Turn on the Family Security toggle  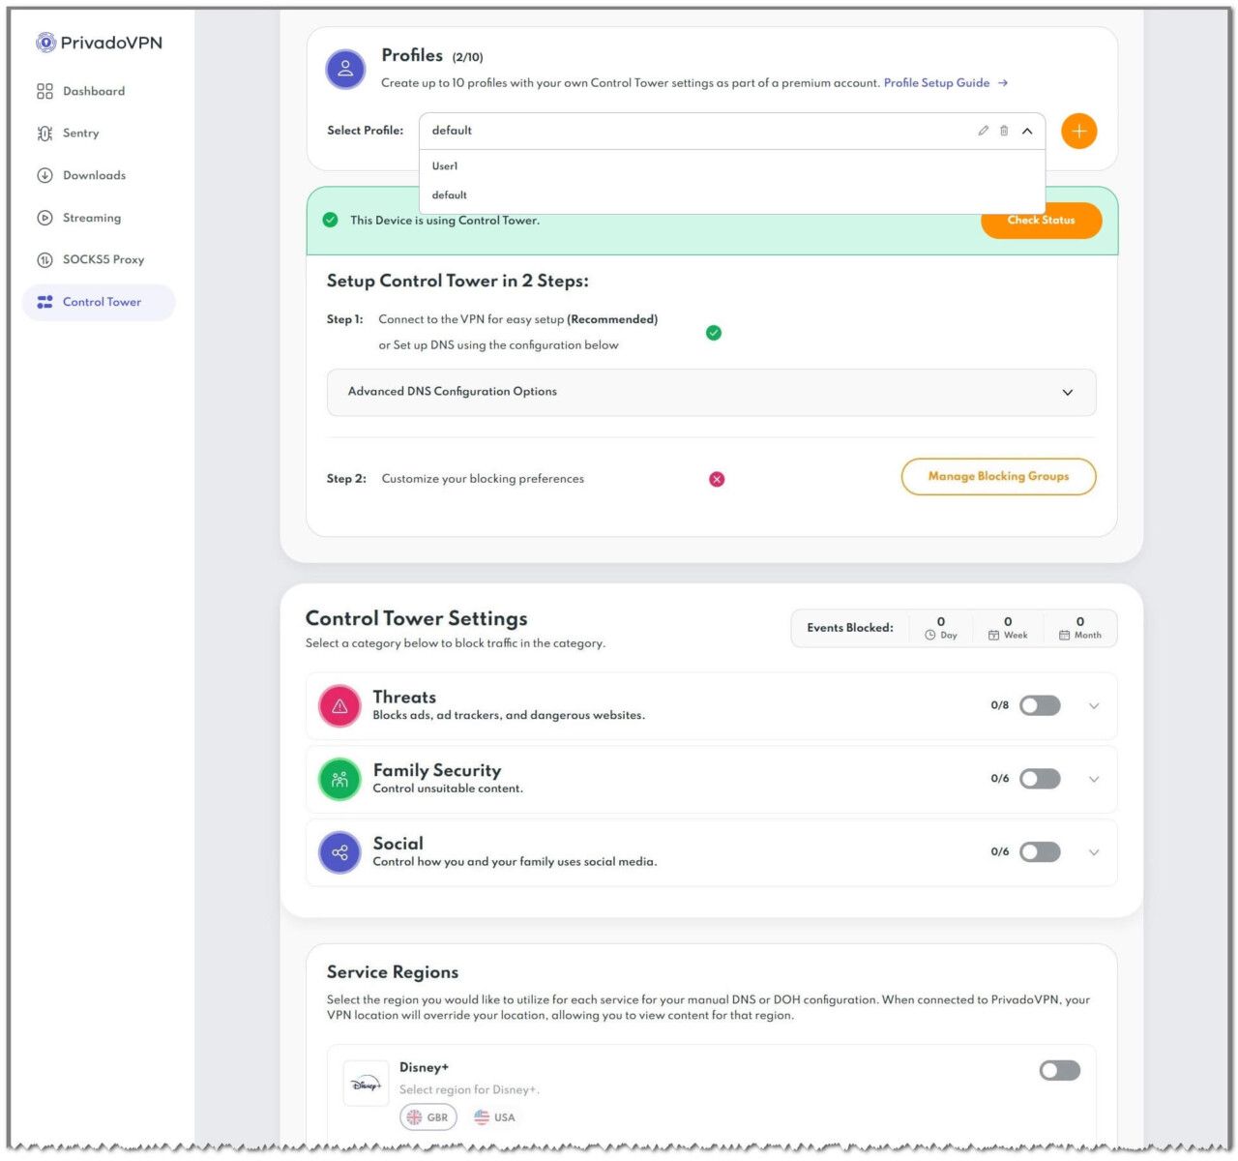[x=1040, y=779]
